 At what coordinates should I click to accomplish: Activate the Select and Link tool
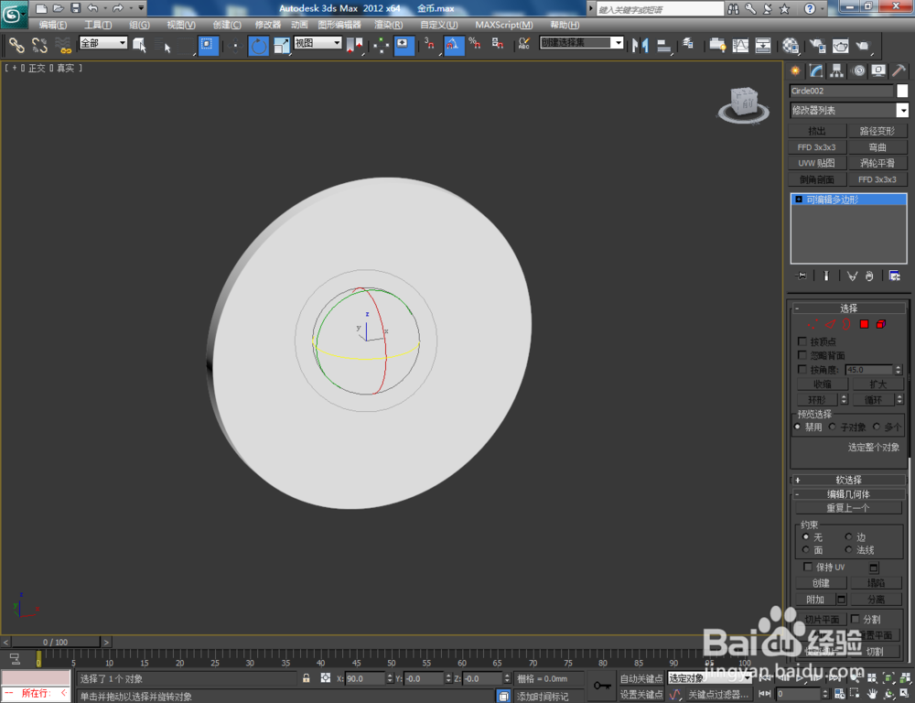click(18, 46)
